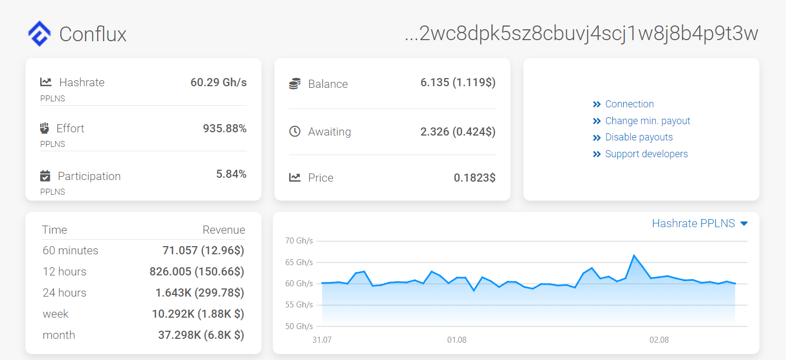Viewport: 786px width, 360px height.
Task: Select the Hashrate chart icon
Action: point(46,81)
